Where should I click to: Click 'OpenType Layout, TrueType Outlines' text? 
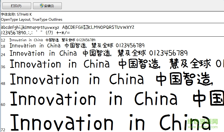point(32,19)
